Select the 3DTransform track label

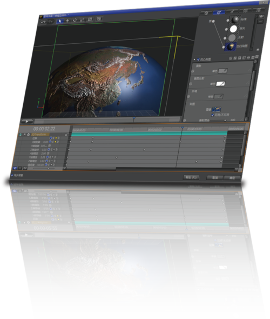click(x=40, y=135)
